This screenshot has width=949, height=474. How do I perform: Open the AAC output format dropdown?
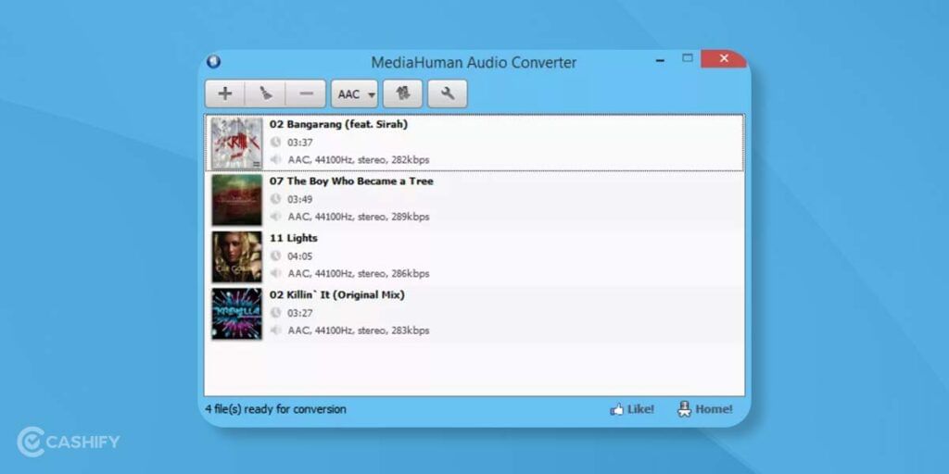354,94
